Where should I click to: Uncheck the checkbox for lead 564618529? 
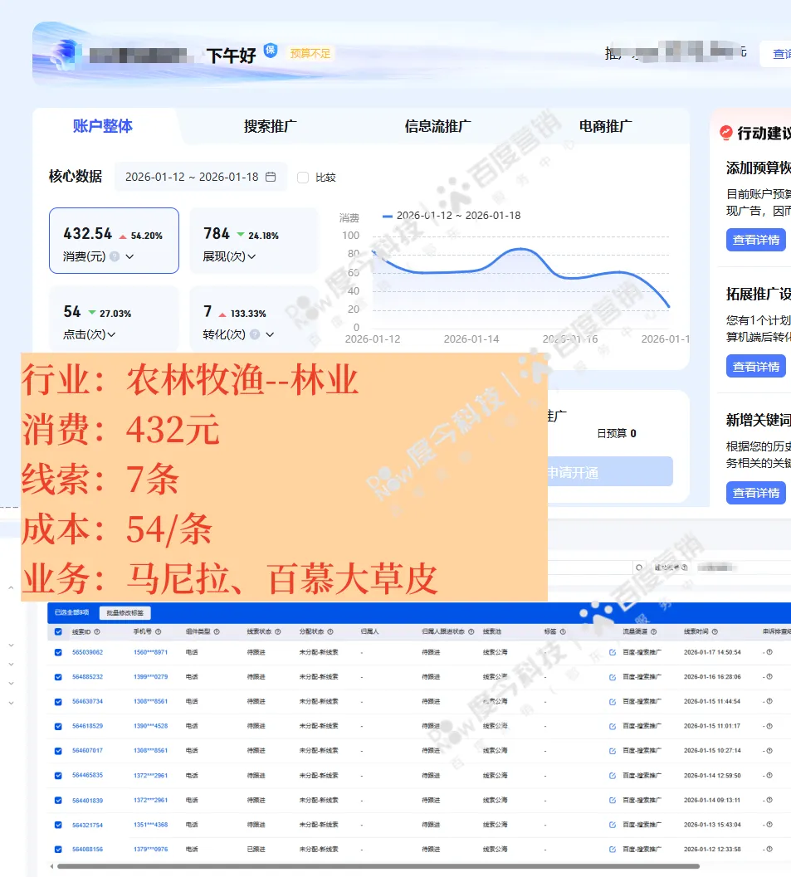(x=58, y=726)
